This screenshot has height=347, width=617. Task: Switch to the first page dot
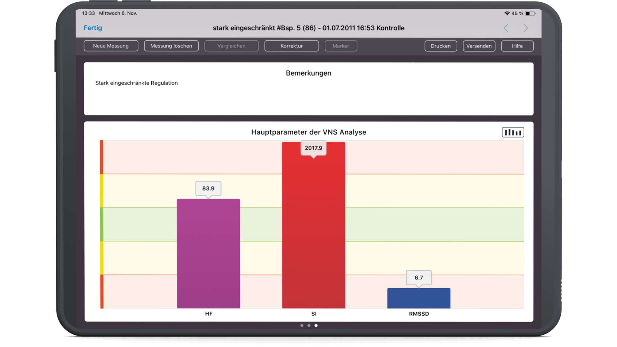pos(302,325)
